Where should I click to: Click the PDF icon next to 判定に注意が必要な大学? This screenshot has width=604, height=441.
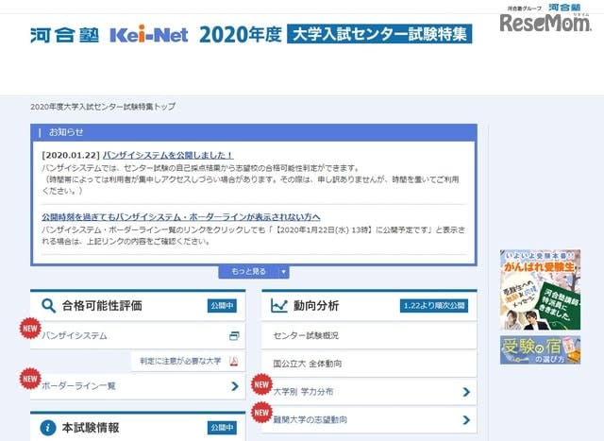pos(234,361)
